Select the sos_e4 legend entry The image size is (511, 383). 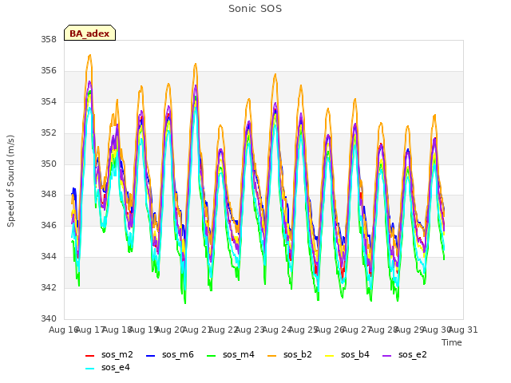click(108, 367)
